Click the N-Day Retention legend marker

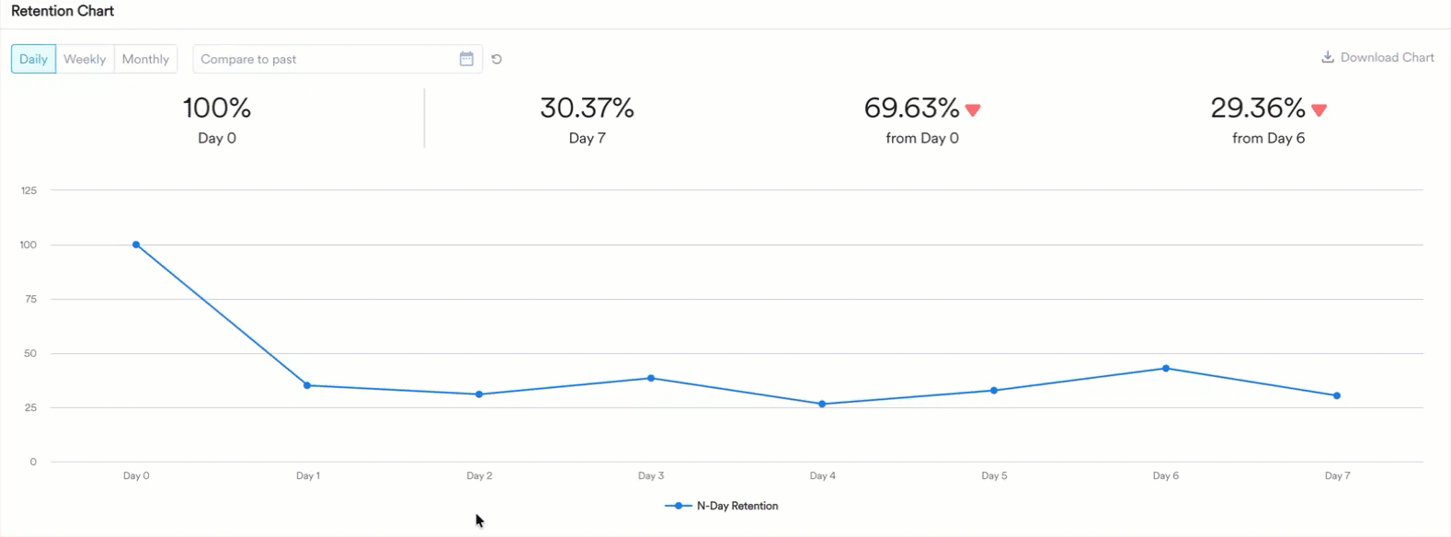tap(678, 506)
